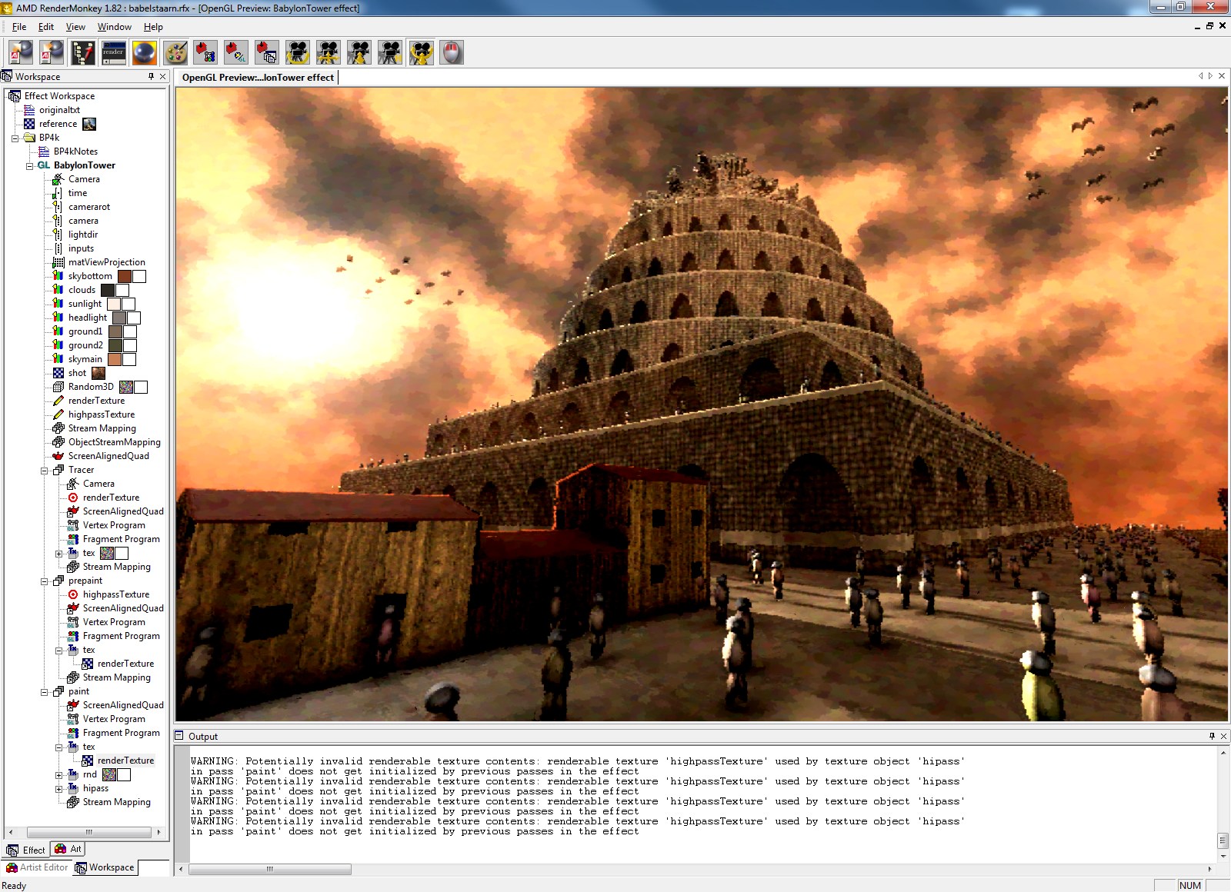Screen dimensions: 1231x892
Task: Click the glossy sphere preview toolbar icon
Action: pyautogui.click(x=144, y=52)
